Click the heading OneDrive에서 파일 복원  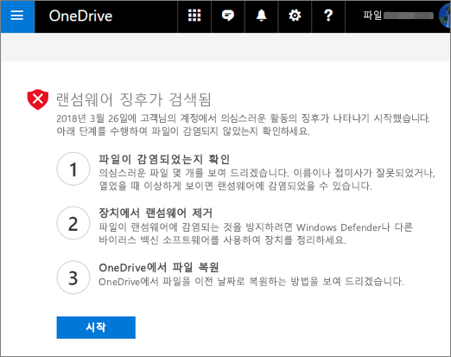click(159, 267)
